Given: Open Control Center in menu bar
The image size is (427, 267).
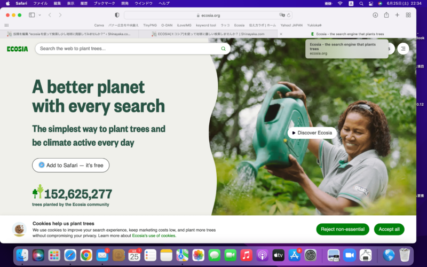Looking at the screenshot, I should click(370, 4).
